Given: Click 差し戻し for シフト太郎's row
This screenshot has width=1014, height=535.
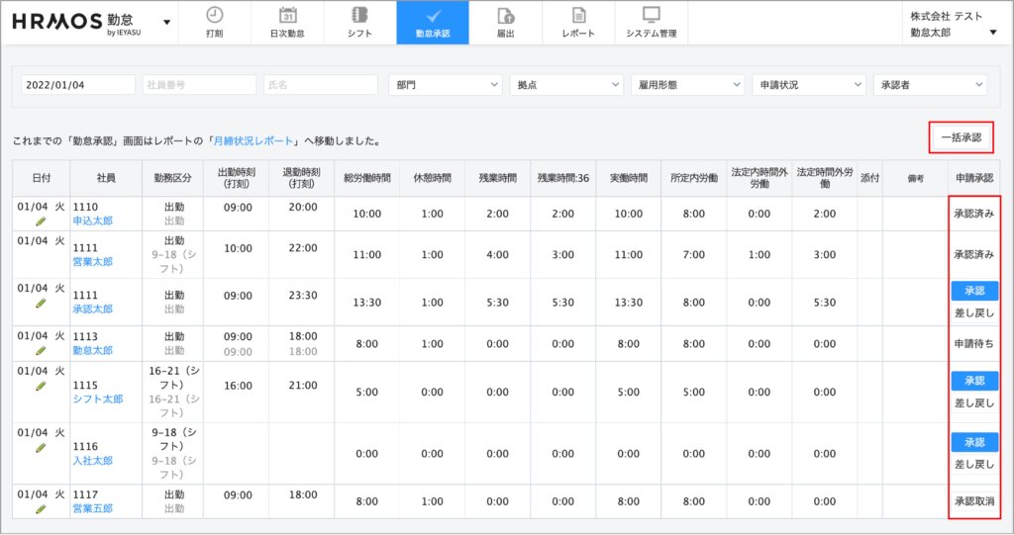Looking at the screenshot, I should [x=974, y=402].
